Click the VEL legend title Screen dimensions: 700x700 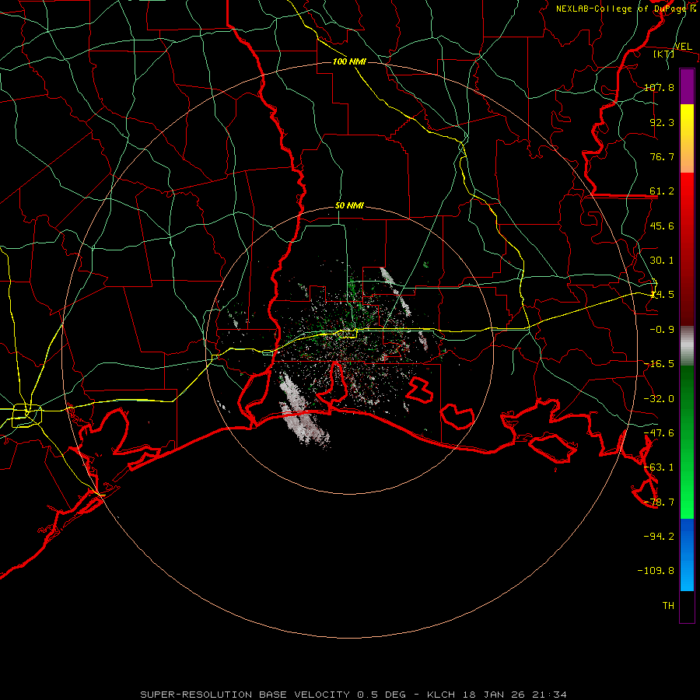[x=684, y=47]
